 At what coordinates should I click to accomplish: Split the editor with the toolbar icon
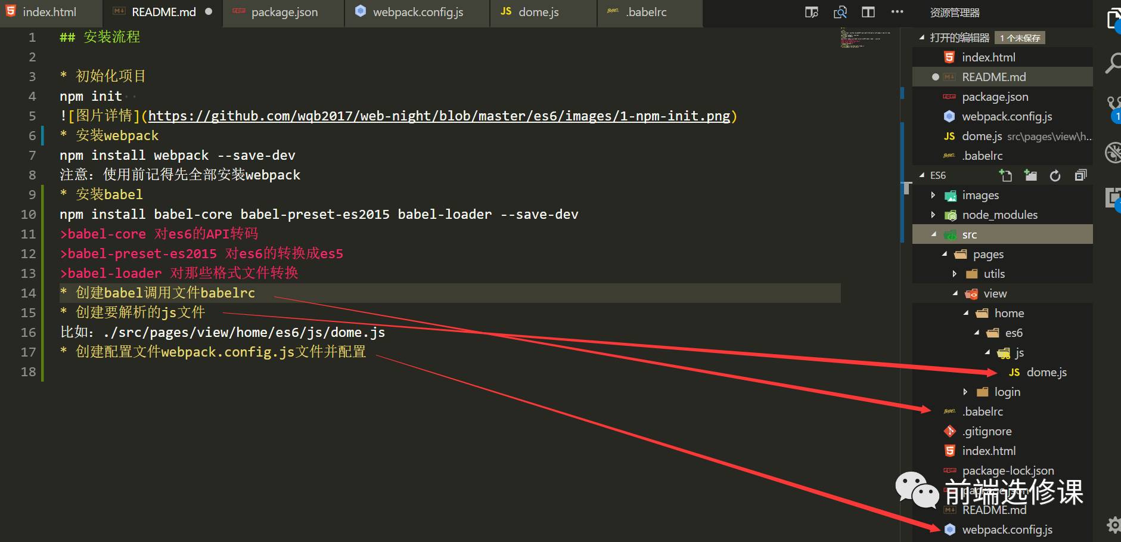(868, 12)
